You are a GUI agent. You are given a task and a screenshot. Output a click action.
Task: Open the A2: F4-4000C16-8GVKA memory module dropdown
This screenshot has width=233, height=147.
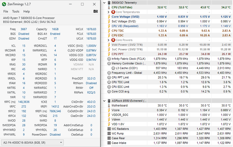tap(32, 143)
